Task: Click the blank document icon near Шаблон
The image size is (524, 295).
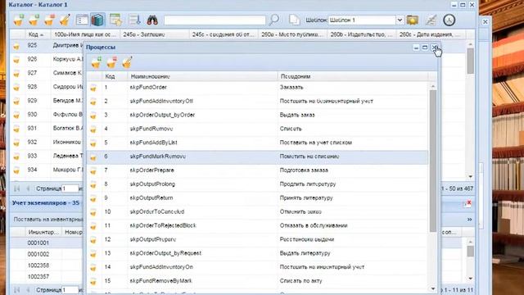Action: pyautogui.click(x=295, y=20)
